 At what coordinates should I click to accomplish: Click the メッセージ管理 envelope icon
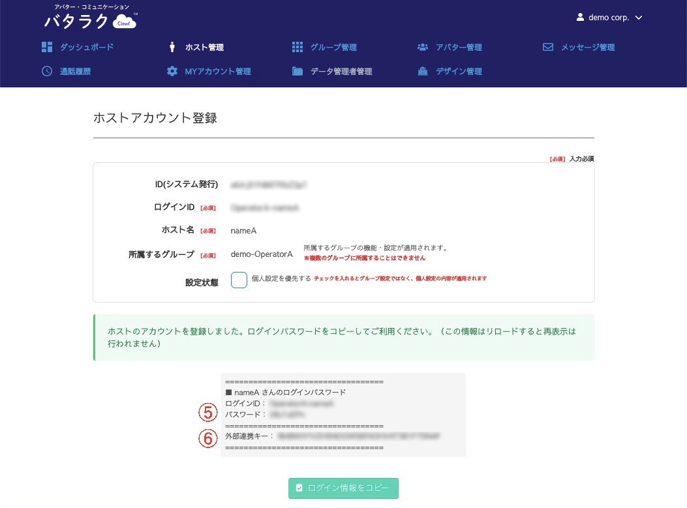coord(548,47)
